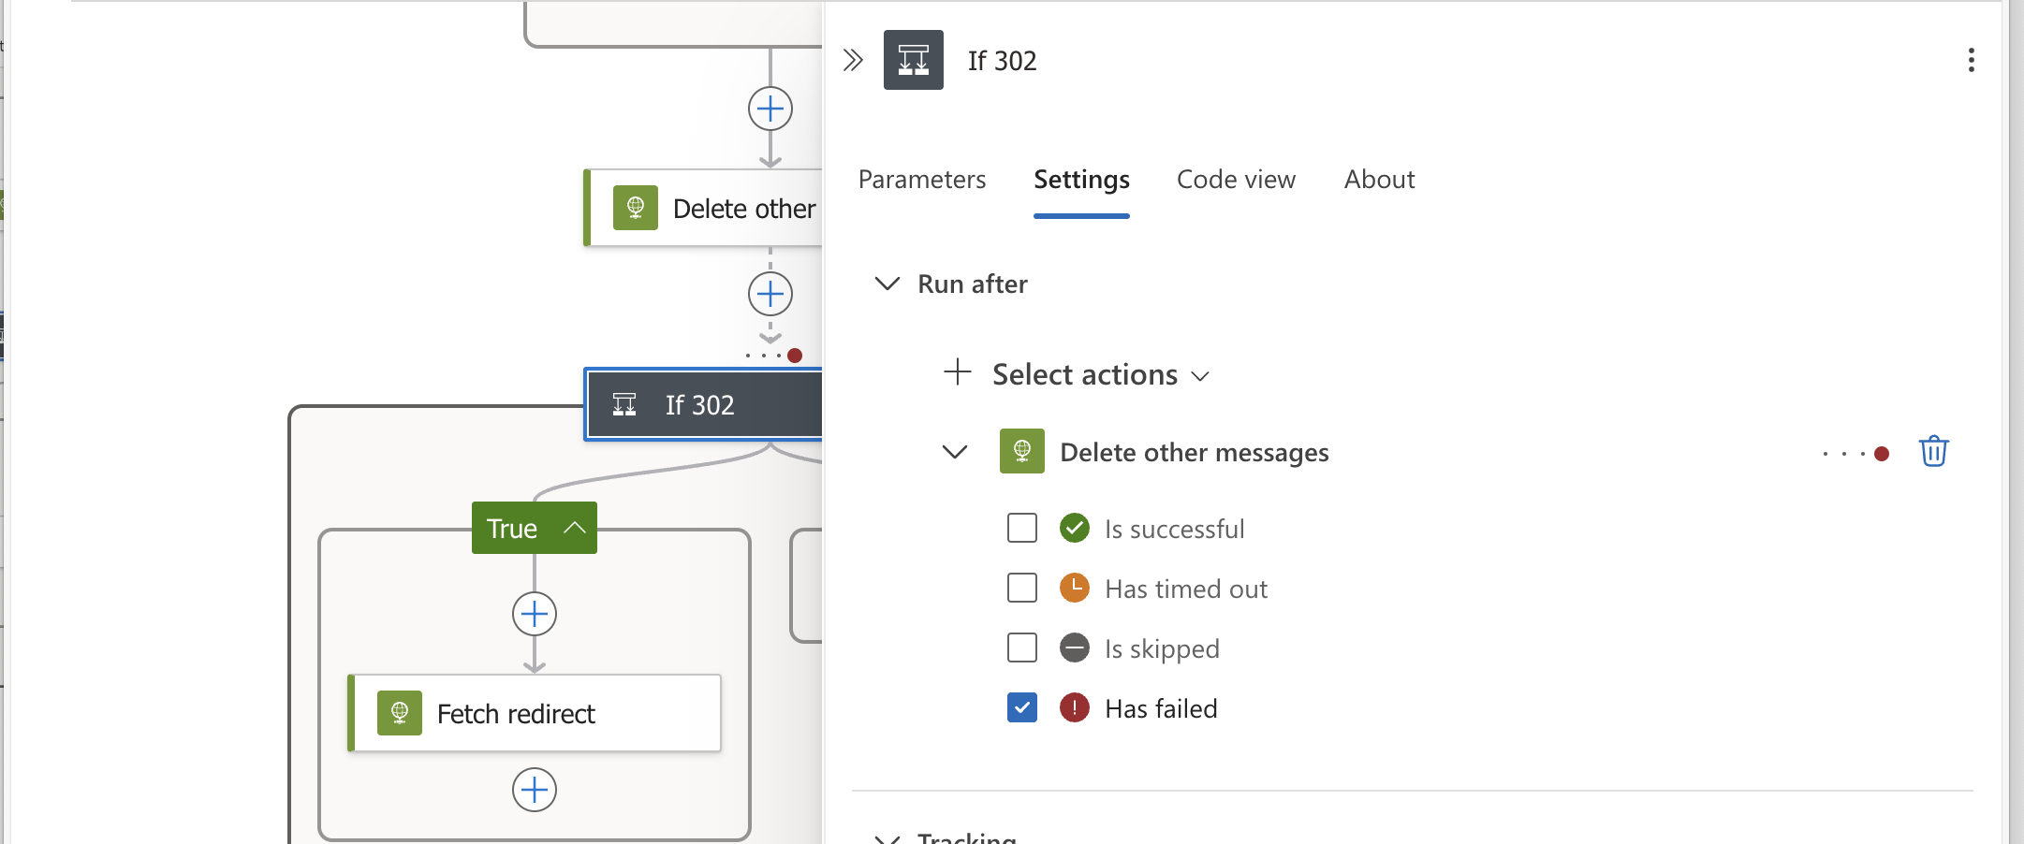Collapse the If 302 settings panel

coord(853,59)
